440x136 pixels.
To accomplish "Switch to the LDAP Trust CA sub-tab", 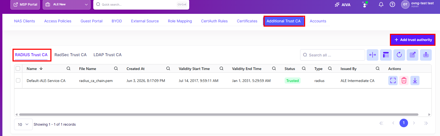I will [107, 55].
